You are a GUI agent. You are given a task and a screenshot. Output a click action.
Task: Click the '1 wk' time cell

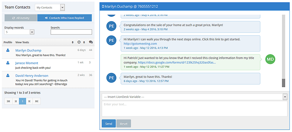pos(80,63)
